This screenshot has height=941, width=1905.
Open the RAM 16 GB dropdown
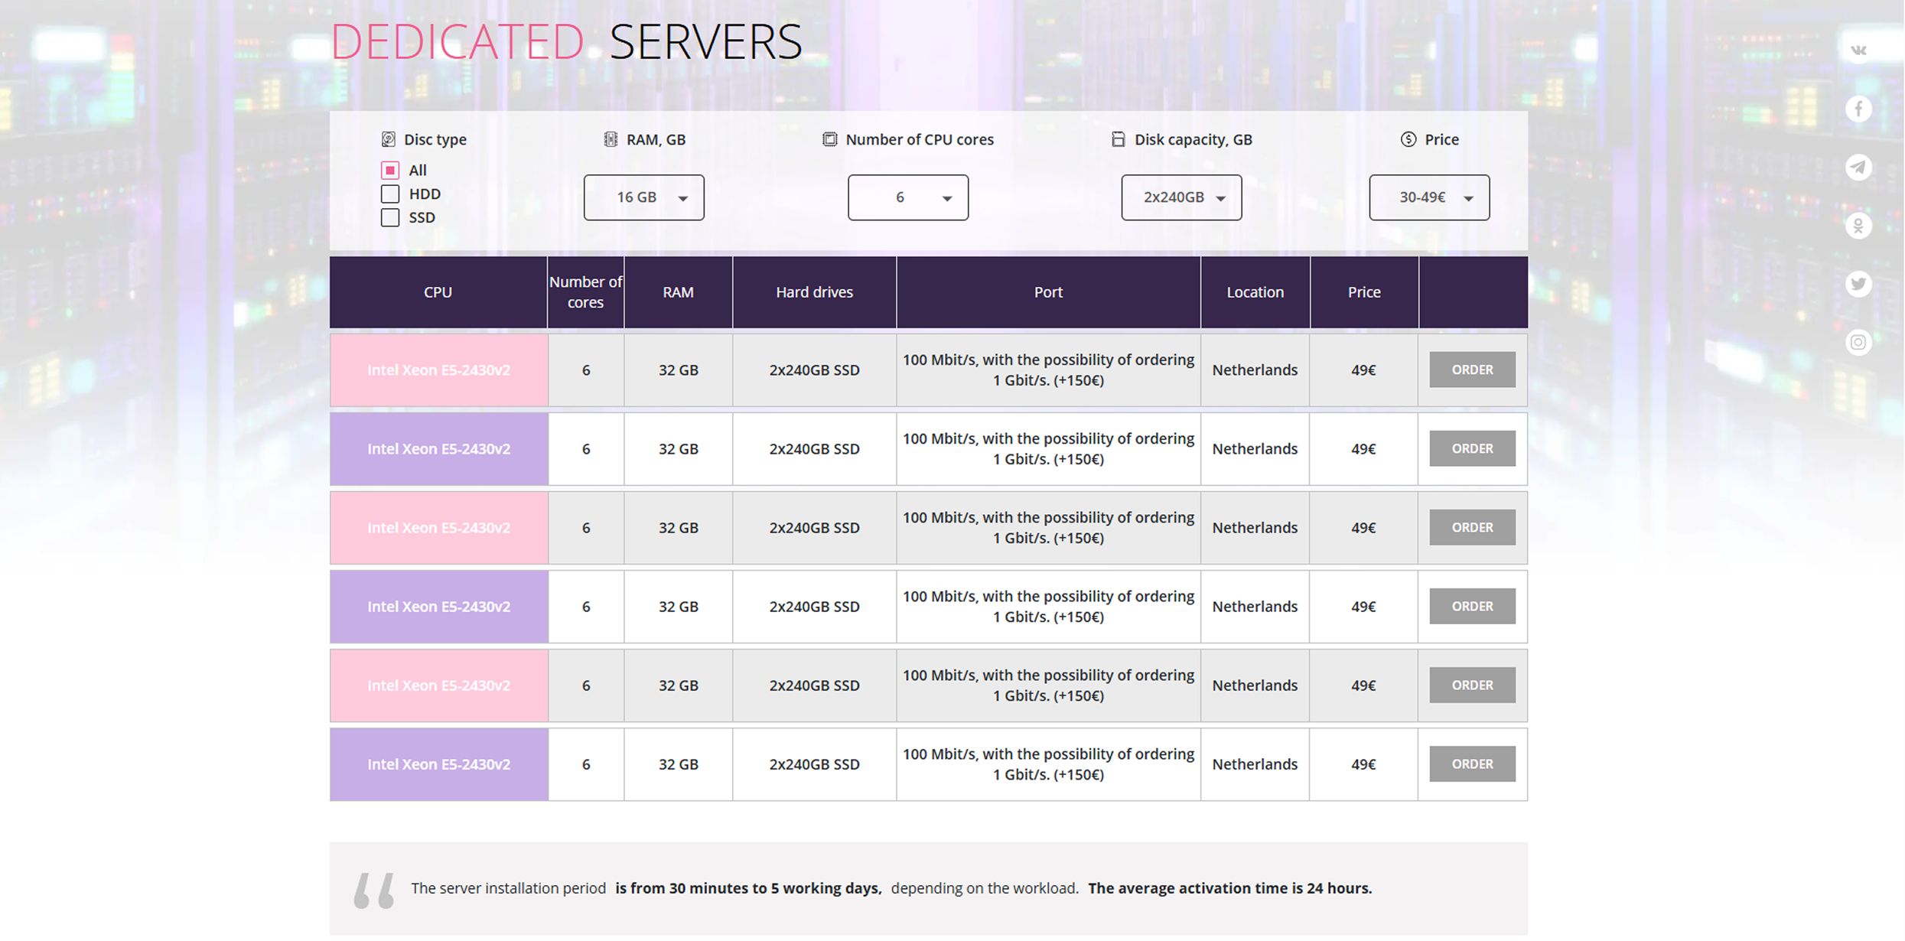click(644, 197)
